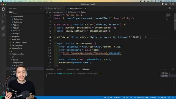
Task: Open notifications bell in status bar
Action: (x=173, y=97)
